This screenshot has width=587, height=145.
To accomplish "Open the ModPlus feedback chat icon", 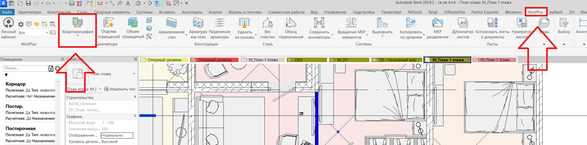I will 29,24.
